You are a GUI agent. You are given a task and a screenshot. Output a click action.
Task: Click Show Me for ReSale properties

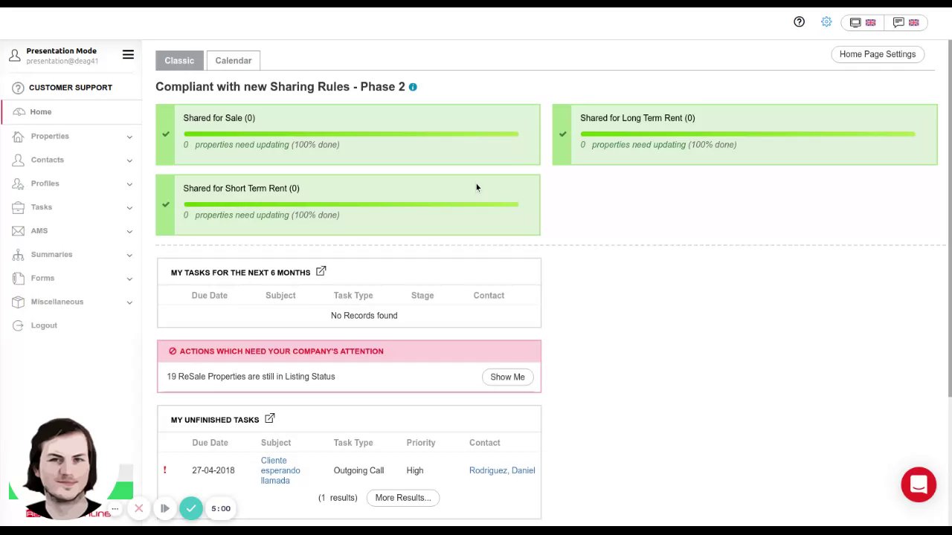click(507, 377)
